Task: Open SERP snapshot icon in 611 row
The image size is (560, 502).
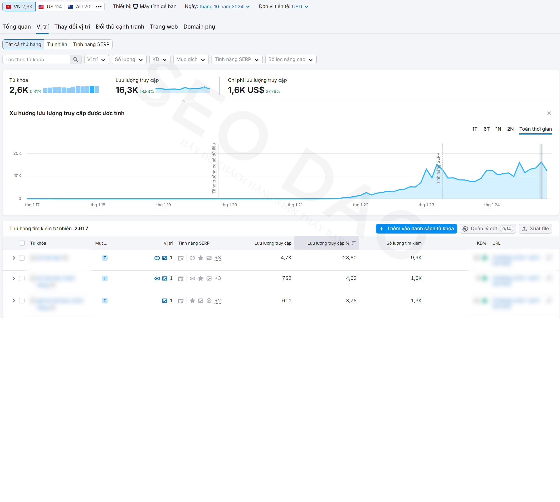Action: pyautogui.click(x=181, y=301)
